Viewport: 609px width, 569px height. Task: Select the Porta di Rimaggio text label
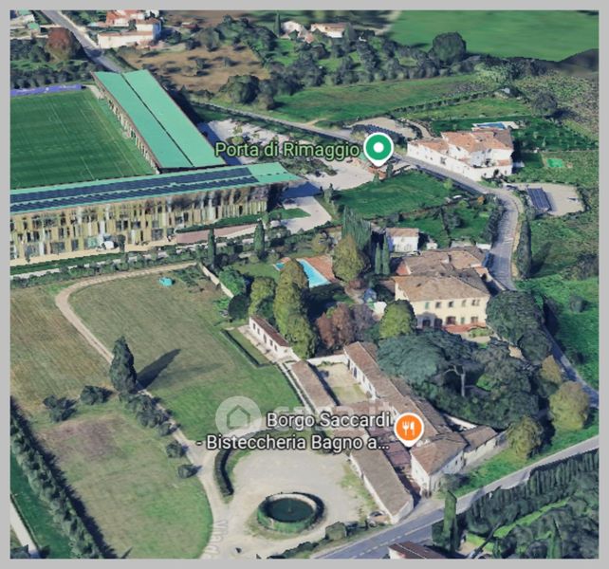click(287, 150)
